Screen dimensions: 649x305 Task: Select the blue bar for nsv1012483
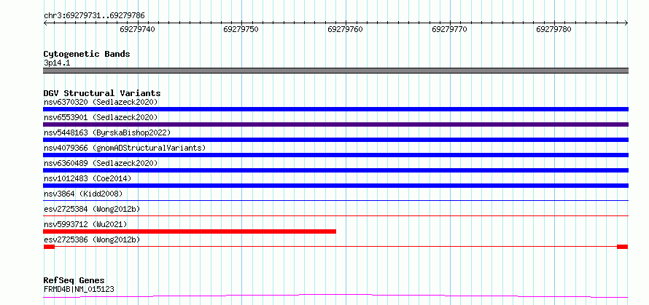(335, 186)
